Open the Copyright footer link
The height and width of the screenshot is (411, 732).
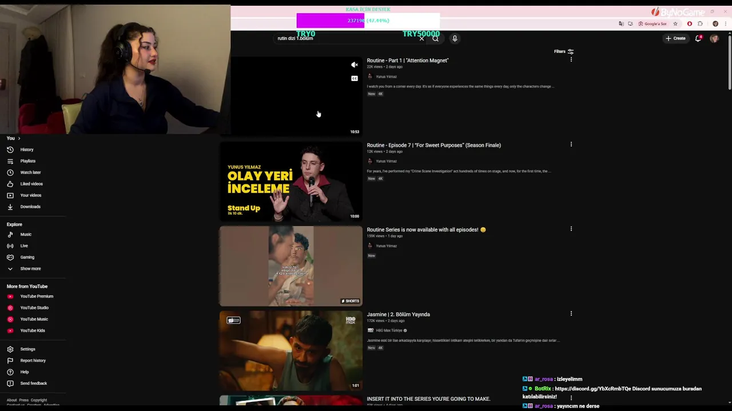coord(39,400)
